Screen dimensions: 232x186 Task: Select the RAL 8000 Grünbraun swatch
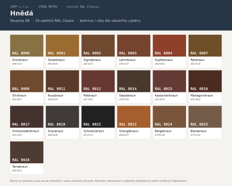tap(27, 51)
